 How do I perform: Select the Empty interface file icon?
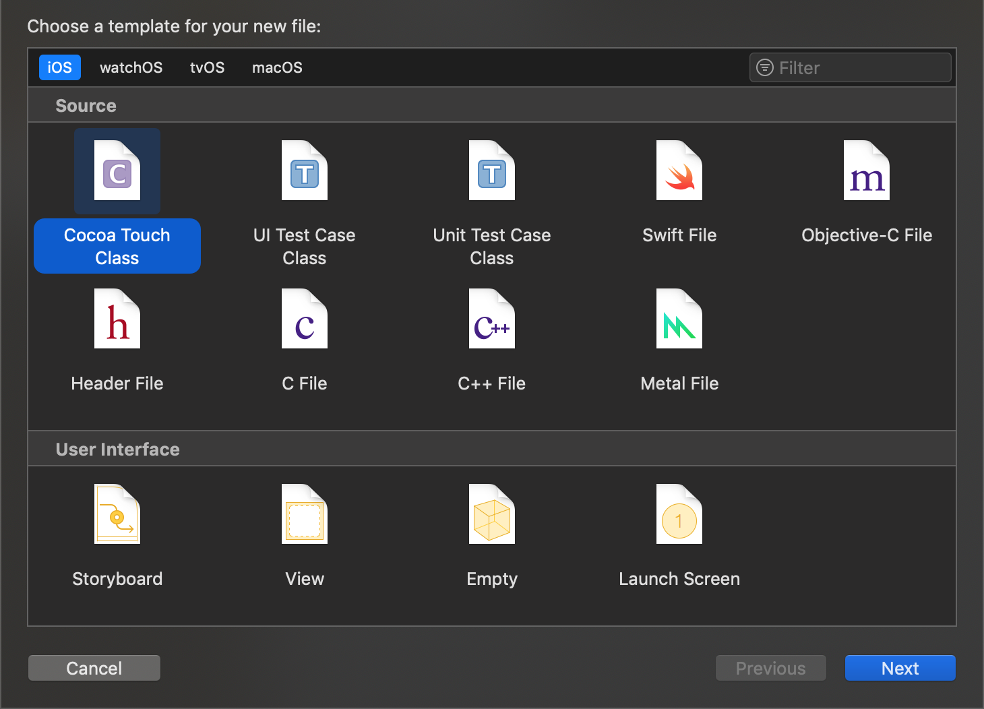point(492,515)
